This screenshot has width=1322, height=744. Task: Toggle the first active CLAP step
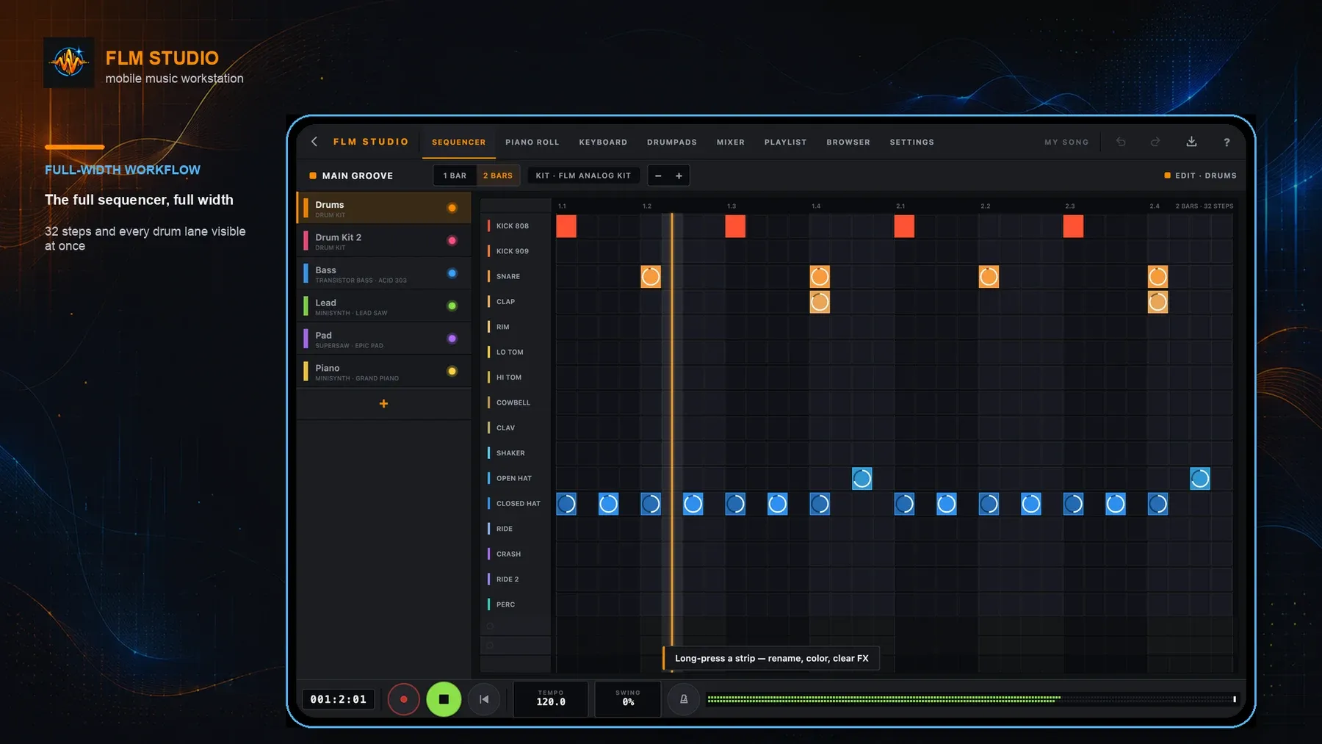(x=820, y=302)
